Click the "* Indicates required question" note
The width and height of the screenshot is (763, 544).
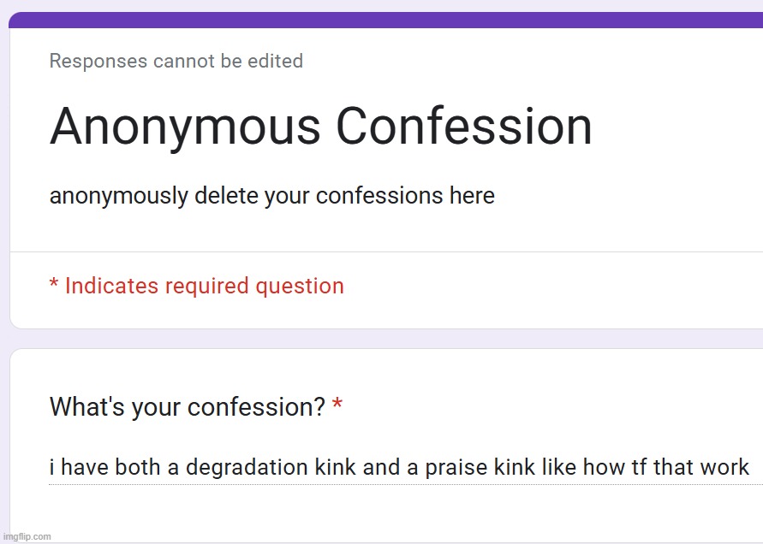[197, 286]
